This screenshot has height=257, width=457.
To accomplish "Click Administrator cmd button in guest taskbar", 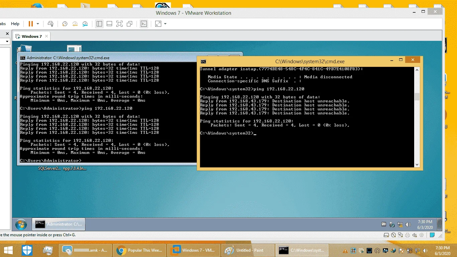I will [x=59, y=224].
